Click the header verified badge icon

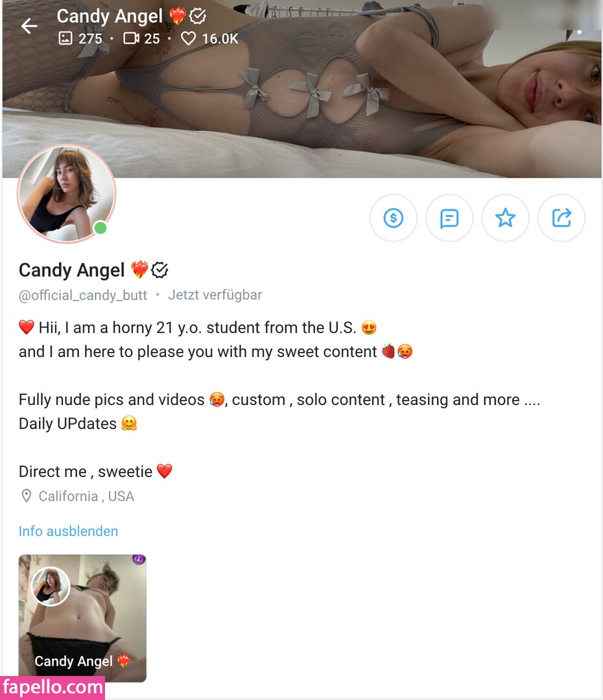click(x=197, y=16)
